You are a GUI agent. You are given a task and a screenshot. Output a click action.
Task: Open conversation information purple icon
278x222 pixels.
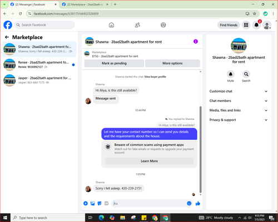tap(196, 42)
